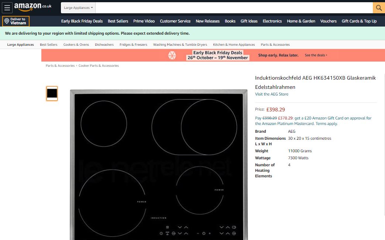The height and width of the screenshot is (240, 385).
Task: Browse Books section
Action: click(230, 21)
